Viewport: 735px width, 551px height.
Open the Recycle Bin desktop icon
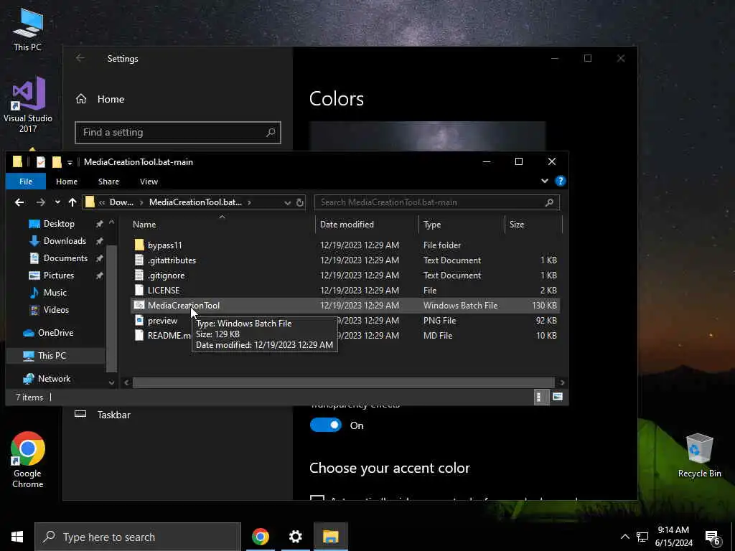[699, 456]
